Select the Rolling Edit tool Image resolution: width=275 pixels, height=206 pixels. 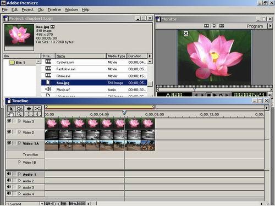coord(29,109)
